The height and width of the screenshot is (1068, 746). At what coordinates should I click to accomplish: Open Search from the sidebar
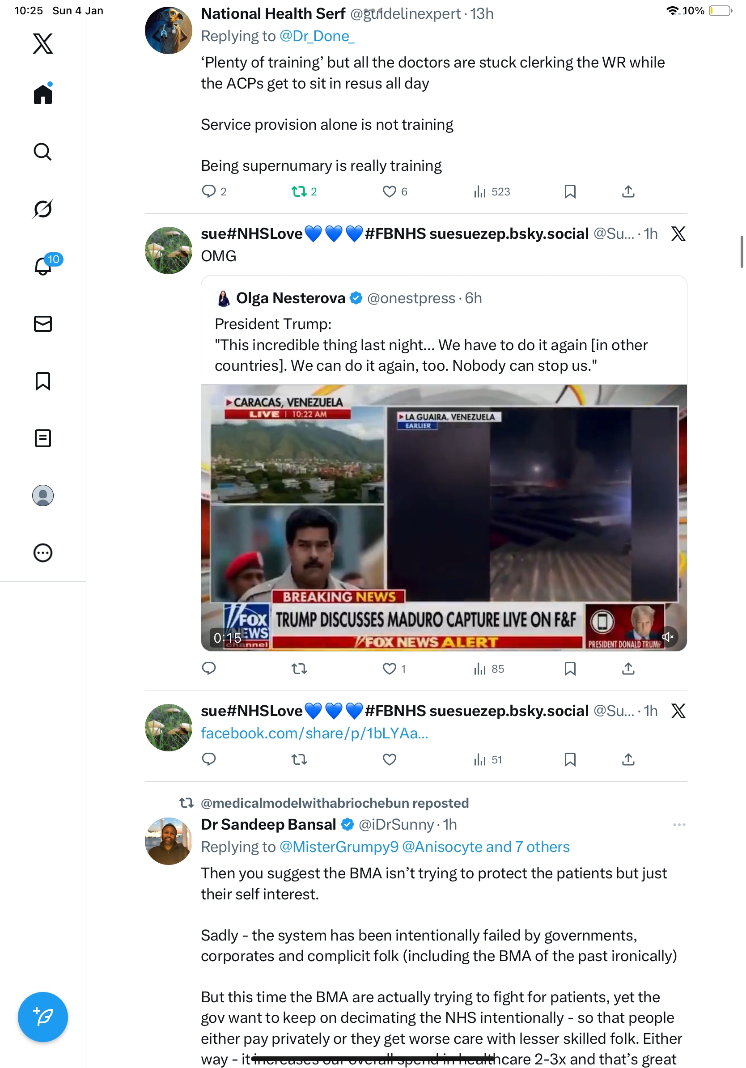coord(43,152)
